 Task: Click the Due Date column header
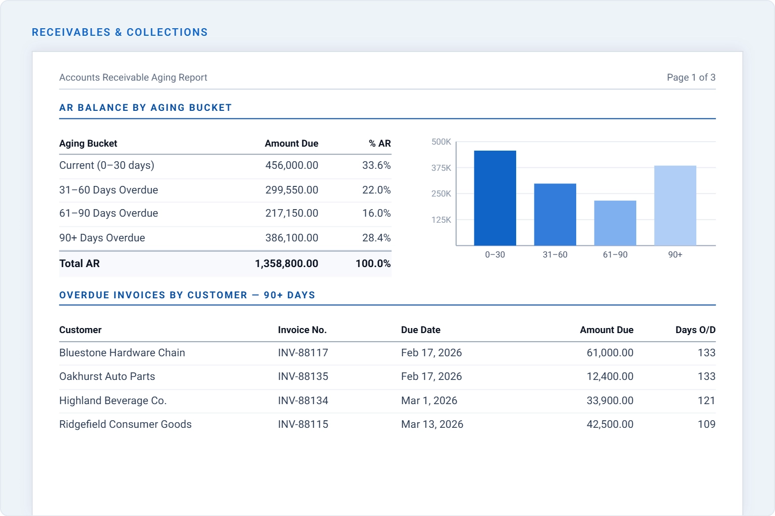click(x=421, y=330)
